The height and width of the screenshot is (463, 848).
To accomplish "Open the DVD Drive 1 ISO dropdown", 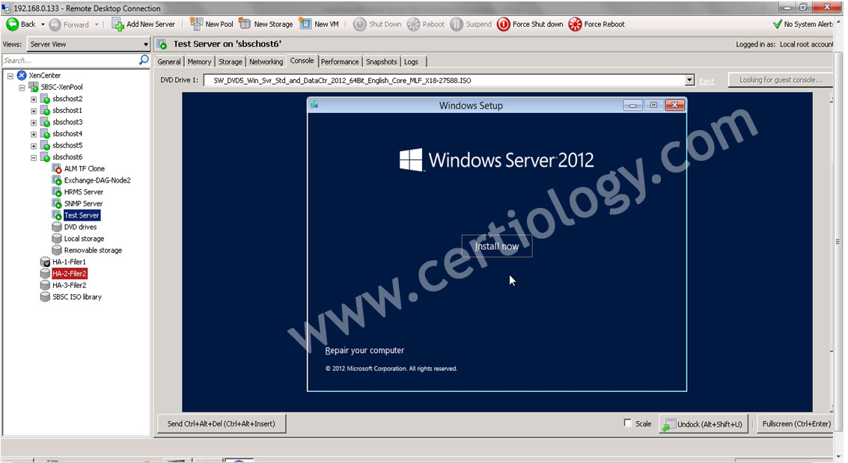I will pyautogui.click(x=689, y=81).
